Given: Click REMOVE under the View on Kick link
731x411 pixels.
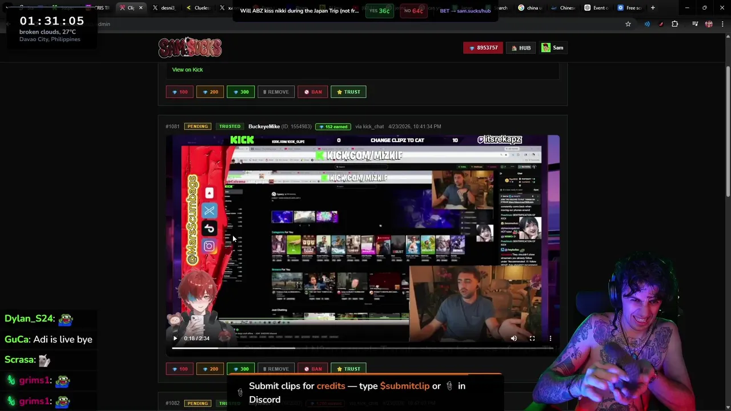Looking at the screenshot, I should point(276,92).
